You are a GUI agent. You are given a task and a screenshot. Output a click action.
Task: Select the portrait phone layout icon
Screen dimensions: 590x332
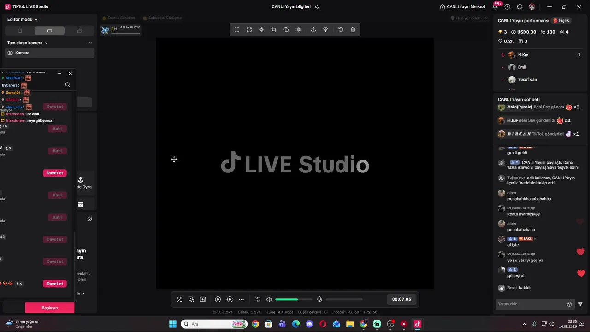20,31
